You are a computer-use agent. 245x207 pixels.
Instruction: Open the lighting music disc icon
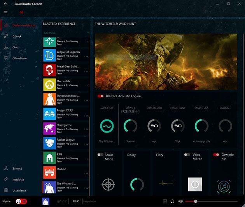click(x=224, y=186)
